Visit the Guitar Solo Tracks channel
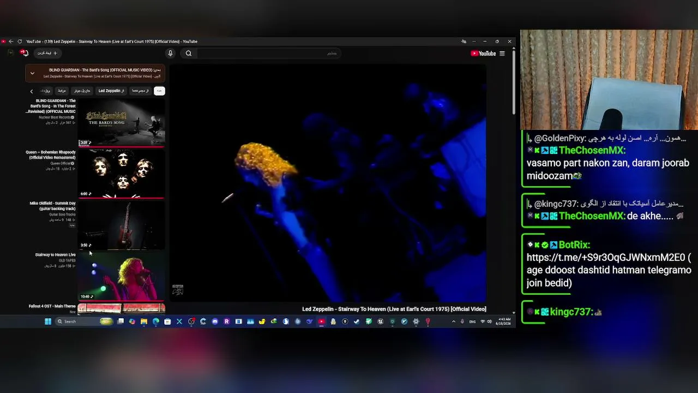 (x=62, y=215)
